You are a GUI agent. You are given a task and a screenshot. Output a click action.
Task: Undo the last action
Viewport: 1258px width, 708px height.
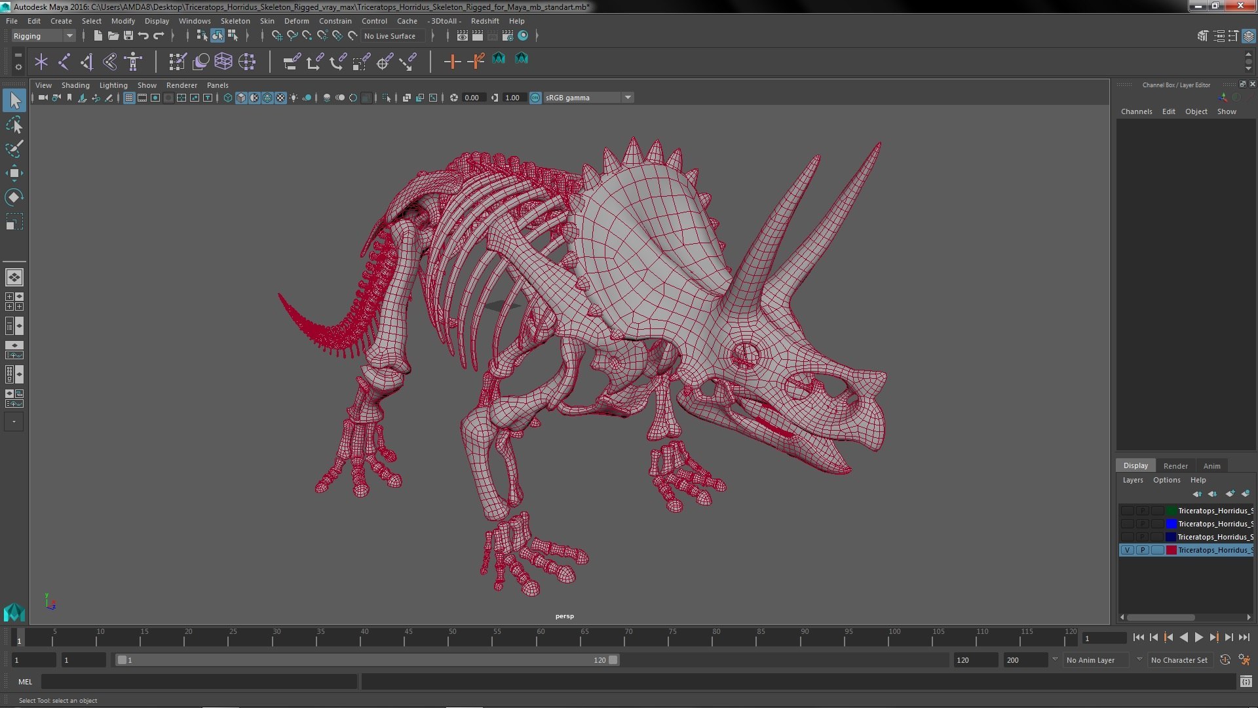pos(143,36)
